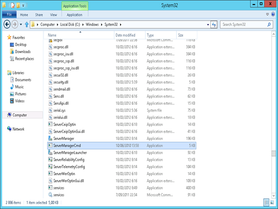This screenshot has width=278, height=209.
Task: Open the File menu
Action: pos(9,15)
